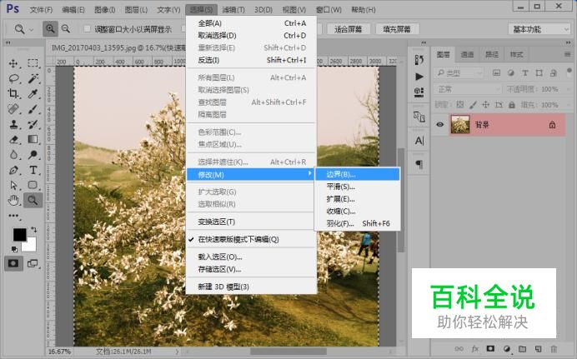Open zoom tool preset picker arrow

(x=32, y=29)
